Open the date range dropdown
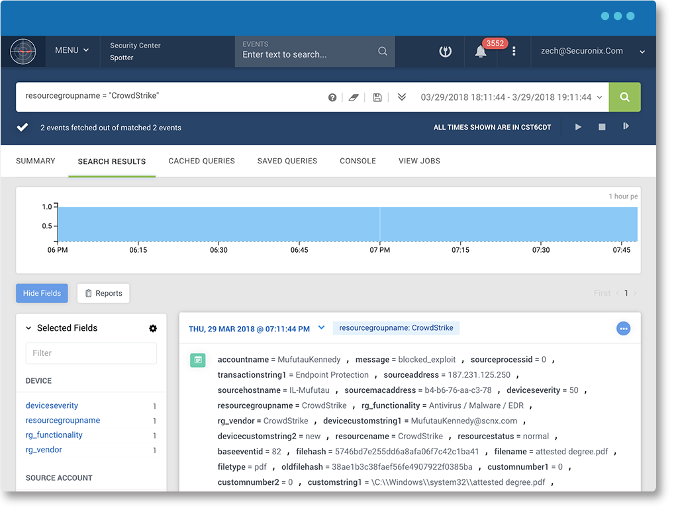 [x=512, y=97]
